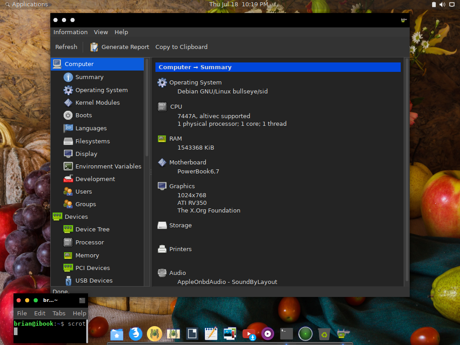The width and height of the screenshot is (460, 345).
Task: Select the Development icon in sidebar
Action: [68, 179]
